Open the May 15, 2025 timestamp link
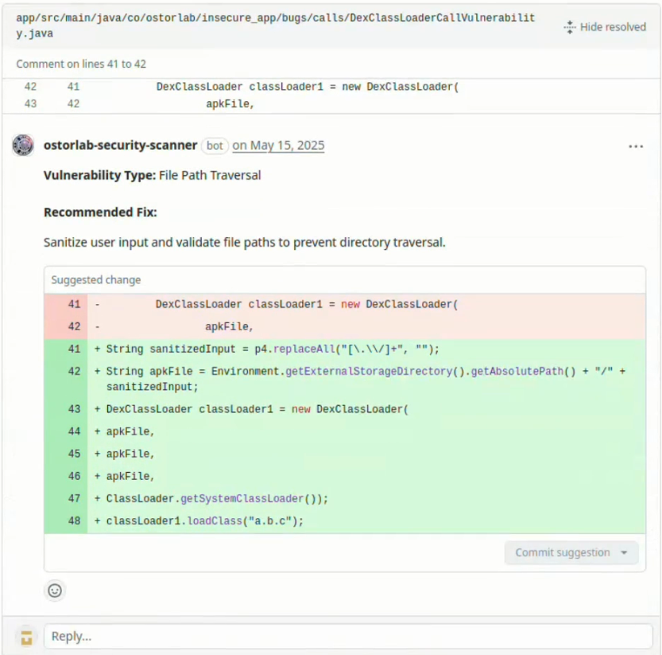The image size is (662, 655). tap(278, 145)
